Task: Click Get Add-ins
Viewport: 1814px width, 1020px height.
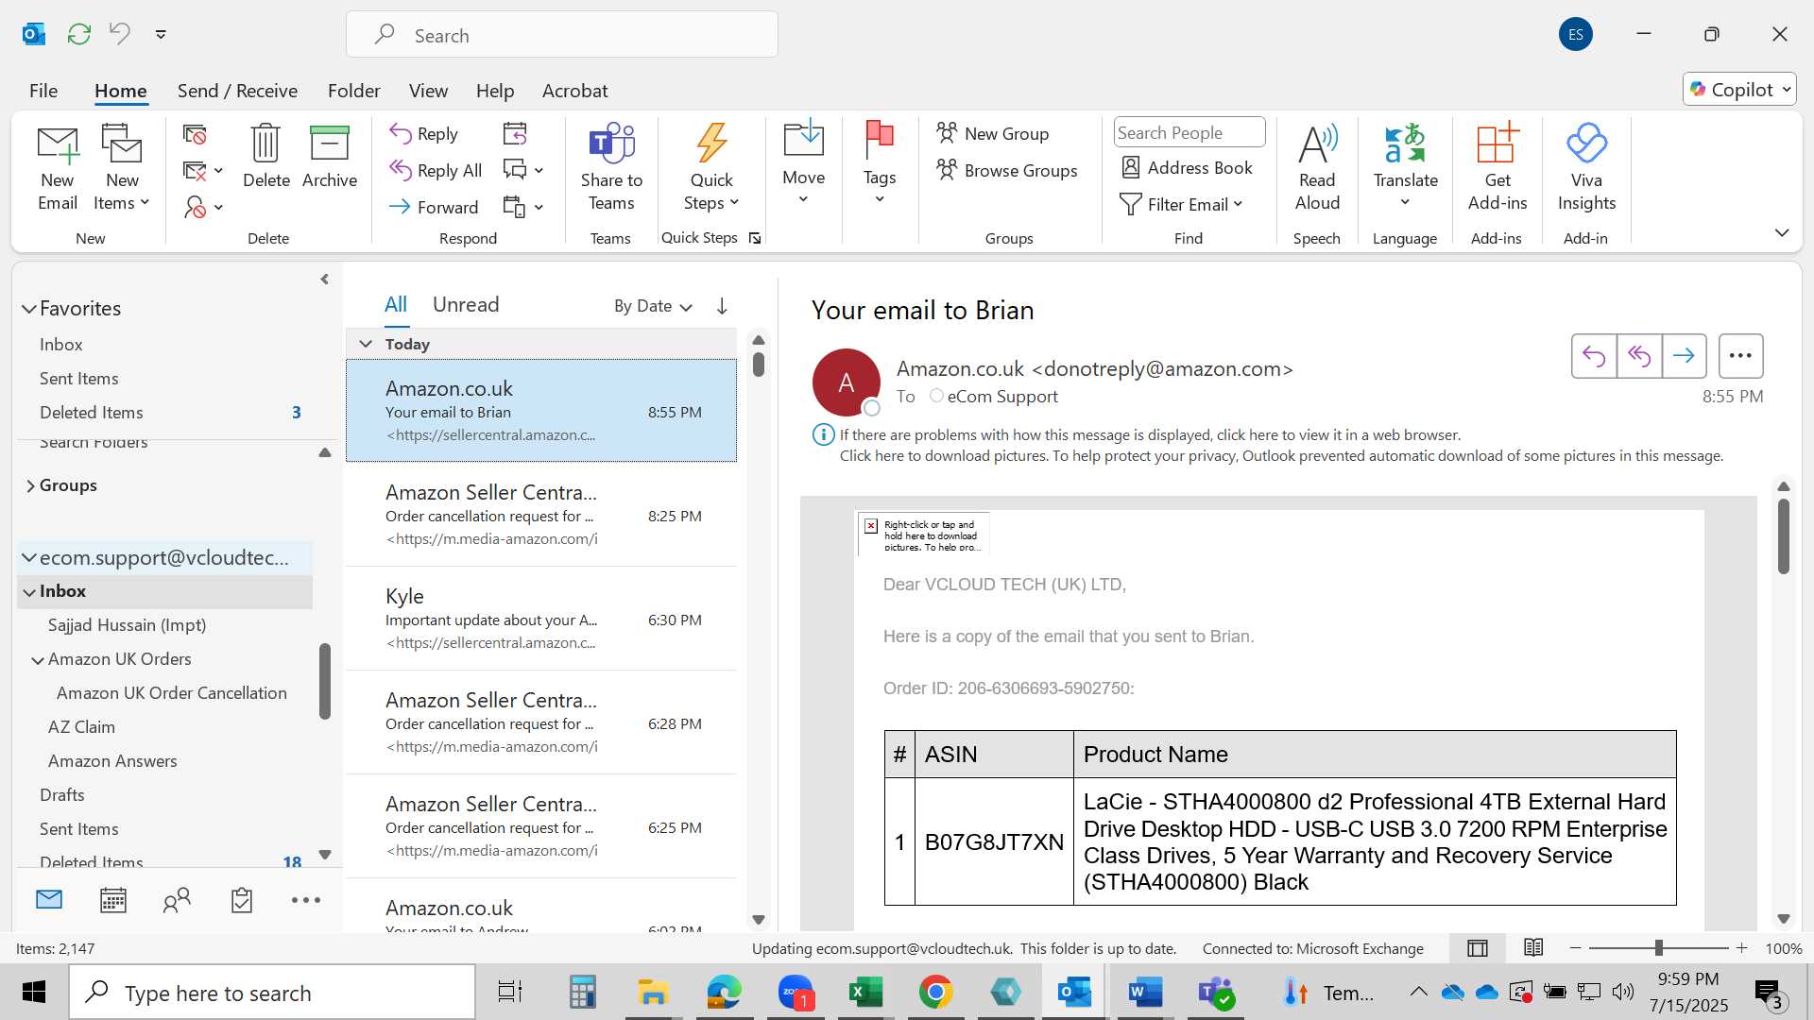Action: click(x=1497, y=168)
